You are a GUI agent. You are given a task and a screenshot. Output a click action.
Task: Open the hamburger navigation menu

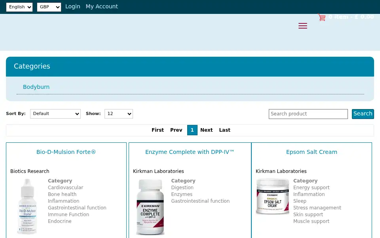303,26
